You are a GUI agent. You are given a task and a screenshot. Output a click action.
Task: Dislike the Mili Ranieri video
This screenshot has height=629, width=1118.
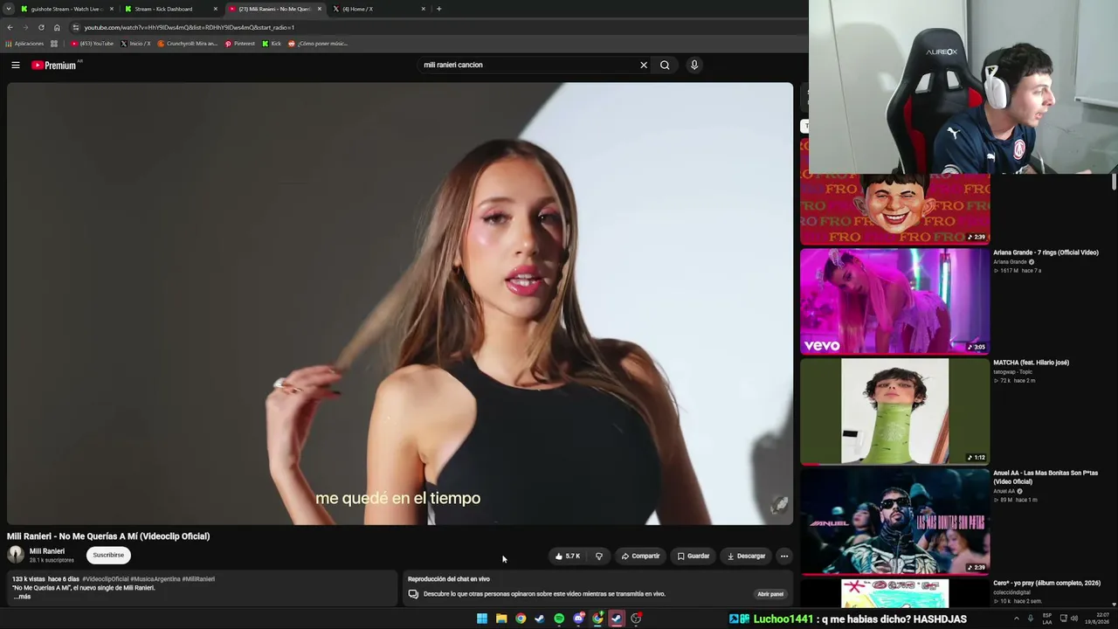click(599, 556)
